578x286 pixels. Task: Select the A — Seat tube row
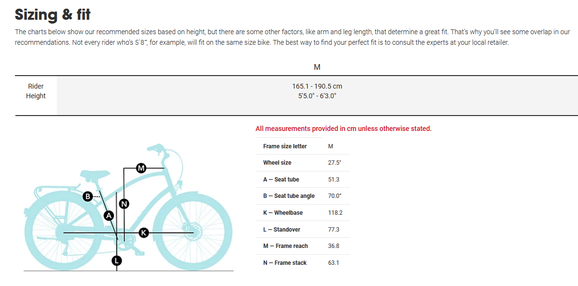click(x=303, y=180)
